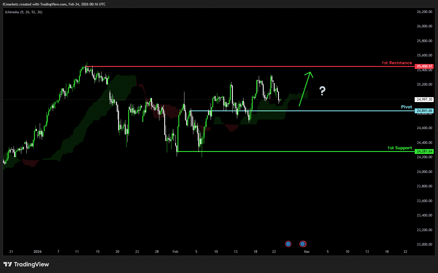This screenshot has height=273, width=438.
Task: Click the green 24,281.64 support price tag
Action: coord(424,151)
